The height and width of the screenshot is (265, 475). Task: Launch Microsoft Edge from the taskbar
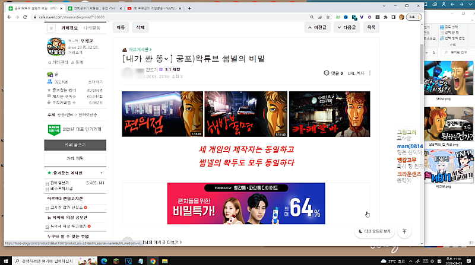tap(104, 261)
